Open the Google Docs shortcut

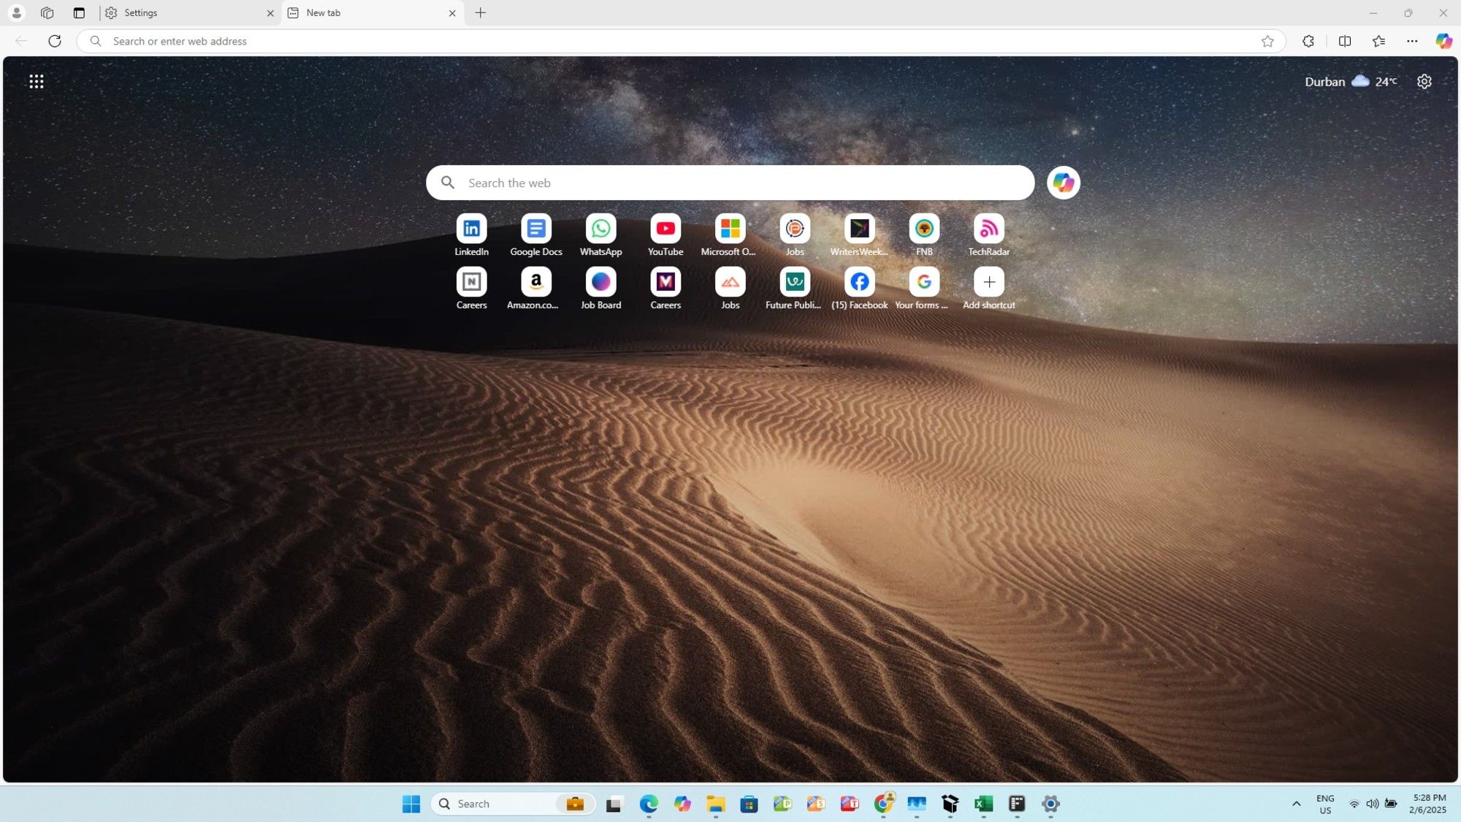[535, 229]
